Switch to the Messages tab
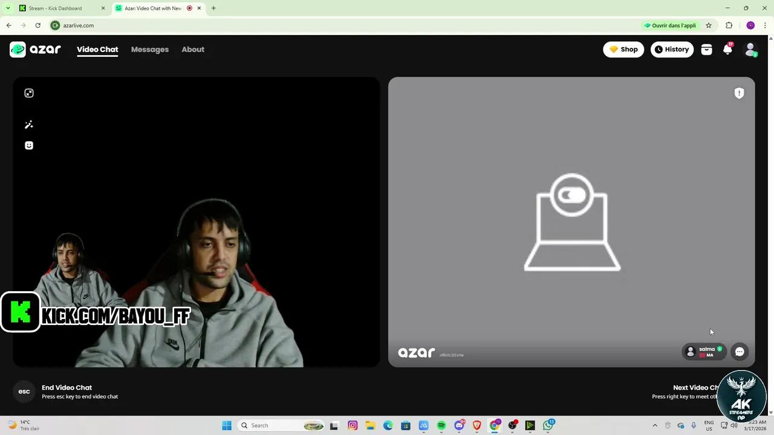The width and height of the screenshot is (774, 435). 150,50
